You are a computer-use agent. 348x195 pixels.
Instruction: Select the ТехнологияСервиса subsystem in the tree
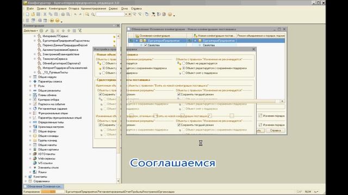click(x=55, y=59)
